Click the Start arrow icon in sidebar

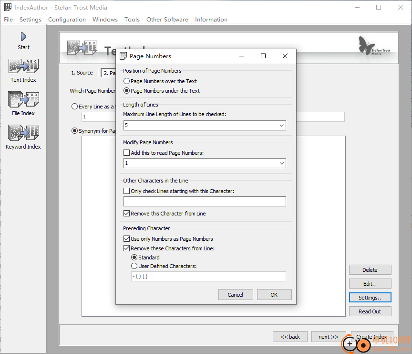tap(23, 37)
